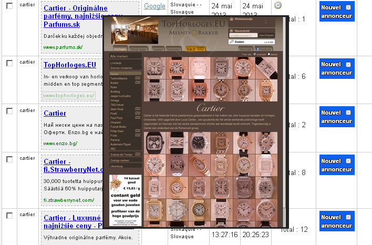Switch to the Diamanten tab in preview

(173, 49)
